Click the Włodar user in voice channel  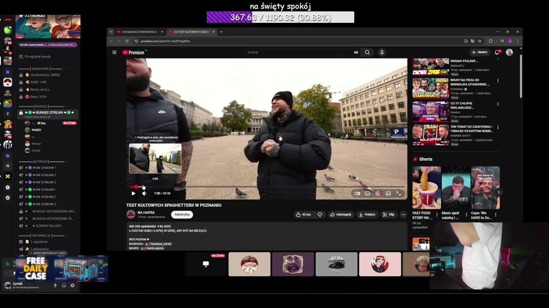point(36,144)
